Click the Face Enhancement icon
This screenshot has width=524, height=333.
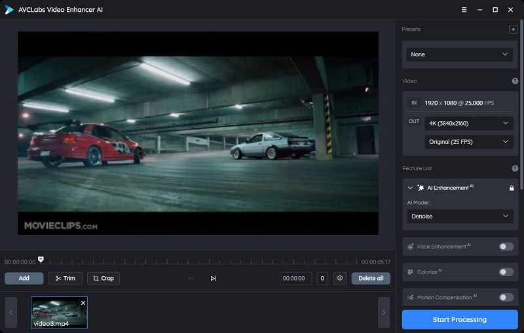click(411, 247)
